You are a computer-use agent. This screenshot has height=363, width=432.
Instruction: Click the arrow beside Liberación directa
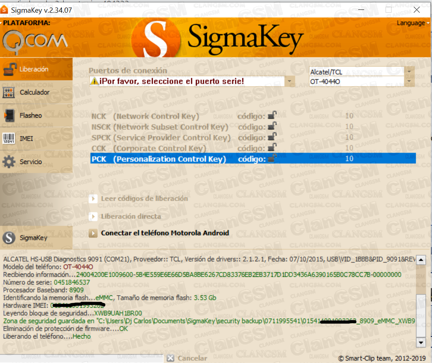(x=93, y=217)
